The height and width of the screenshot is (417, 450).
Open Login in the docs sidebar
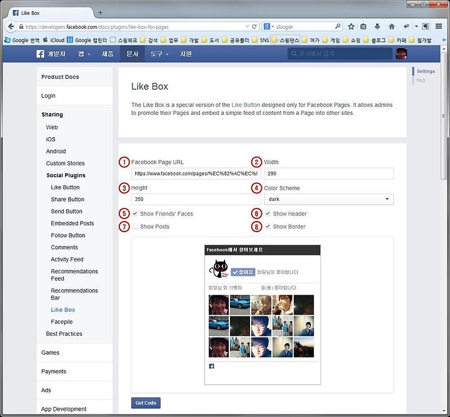(x=48, y=96)
